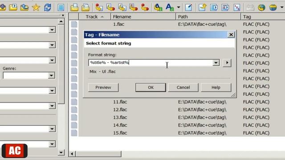The height and width of the screenshot is (160, 285).
Task: Sort by the Tag column header
Action: tap(263, 17)
